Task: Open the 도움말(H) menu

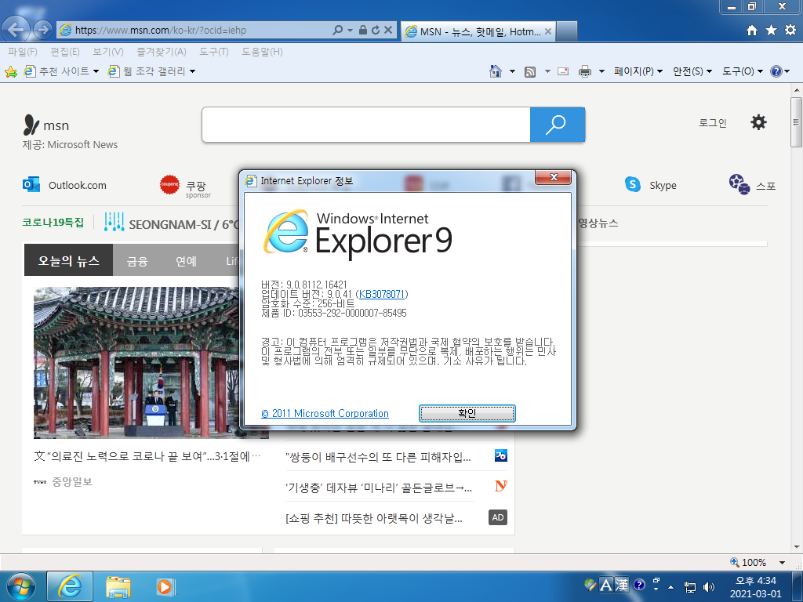Action: [262, 52]
